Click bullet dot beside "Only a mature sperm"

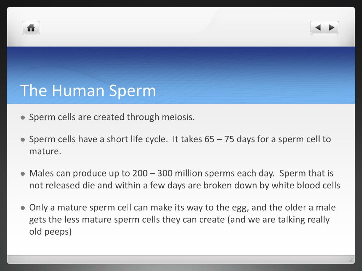tap(23, 207)
